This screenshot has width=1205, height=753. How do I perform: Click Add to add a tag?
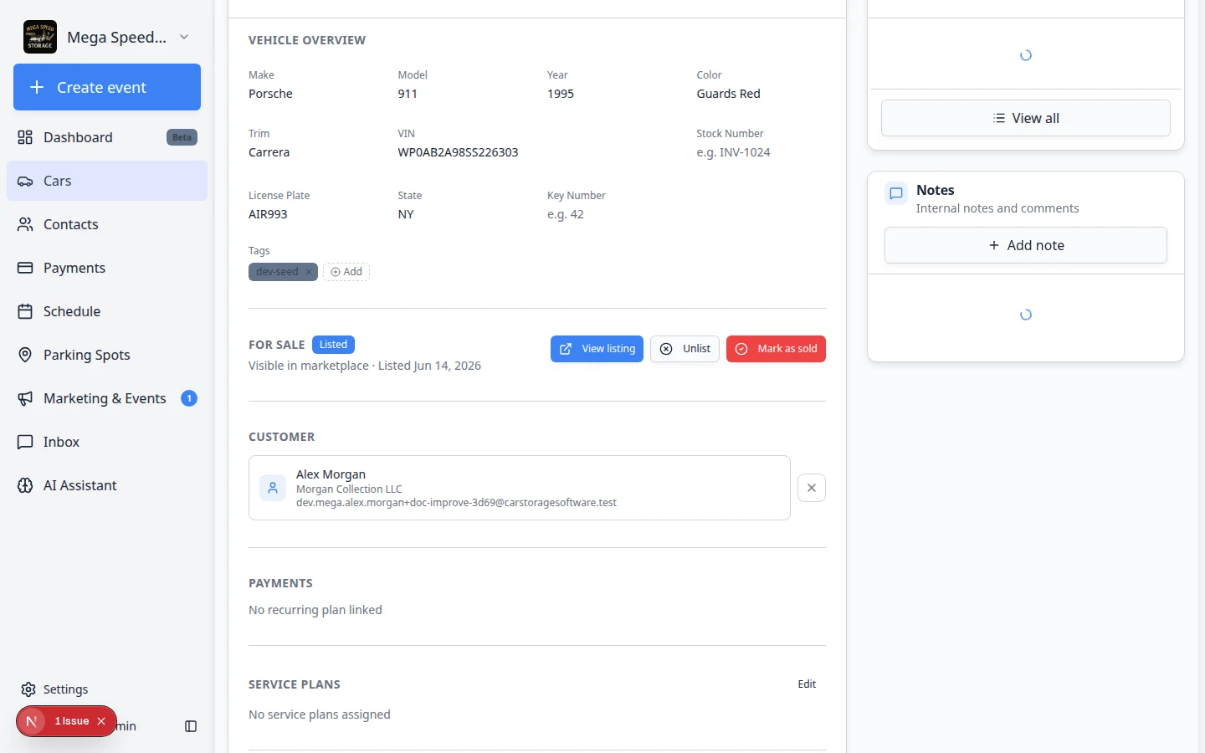(346, 272)
